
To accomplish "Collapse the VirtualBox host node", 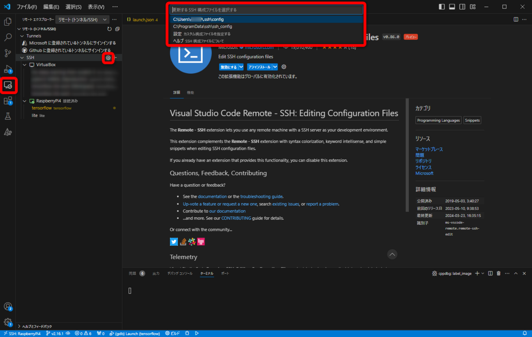I will coord(25,65).
